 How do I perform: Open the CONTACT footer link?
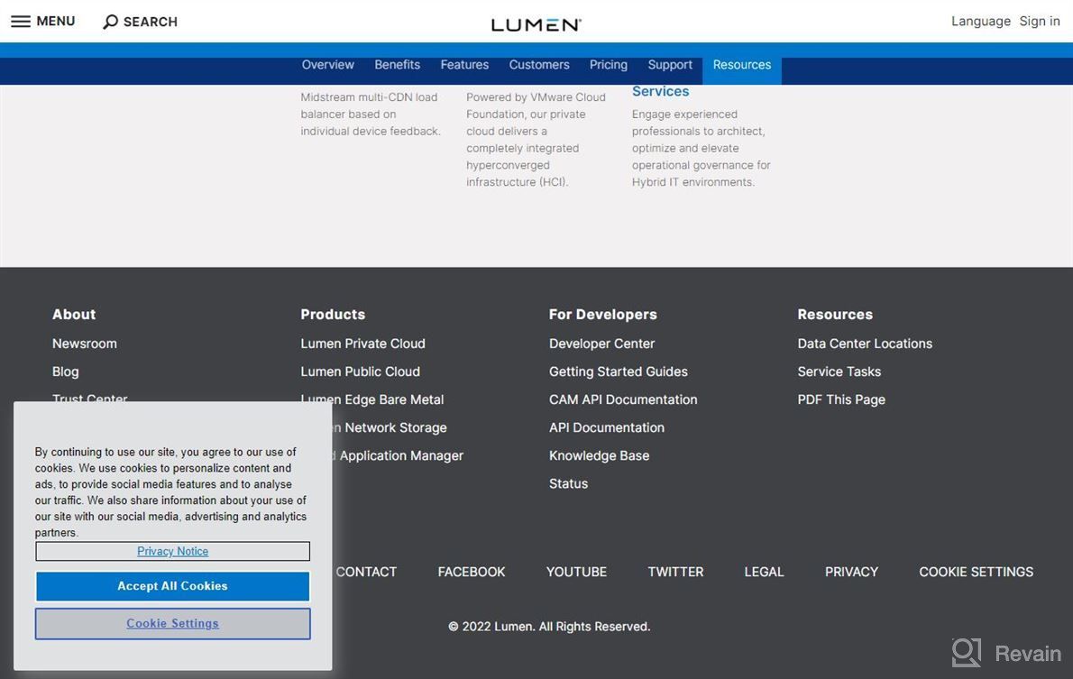click(x=366, y=573)
